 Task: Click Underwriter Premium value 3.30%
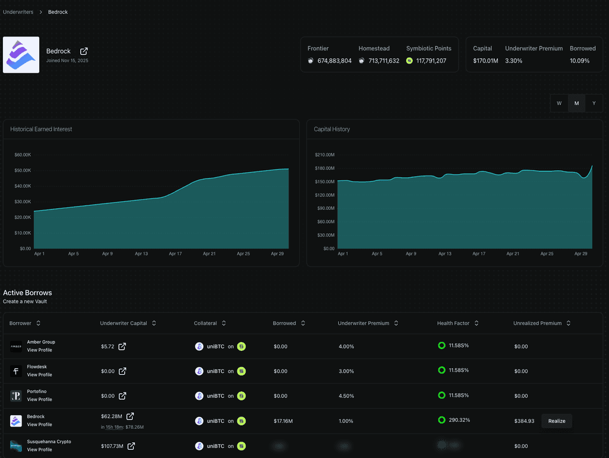(513, 61)
